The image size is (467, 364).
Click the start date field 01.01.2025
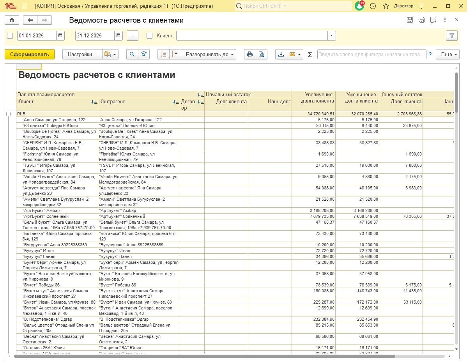coord(37,35)
